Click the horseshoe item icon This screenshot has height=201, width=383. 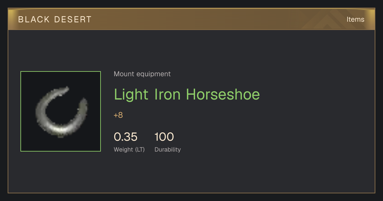pos(61,111)
